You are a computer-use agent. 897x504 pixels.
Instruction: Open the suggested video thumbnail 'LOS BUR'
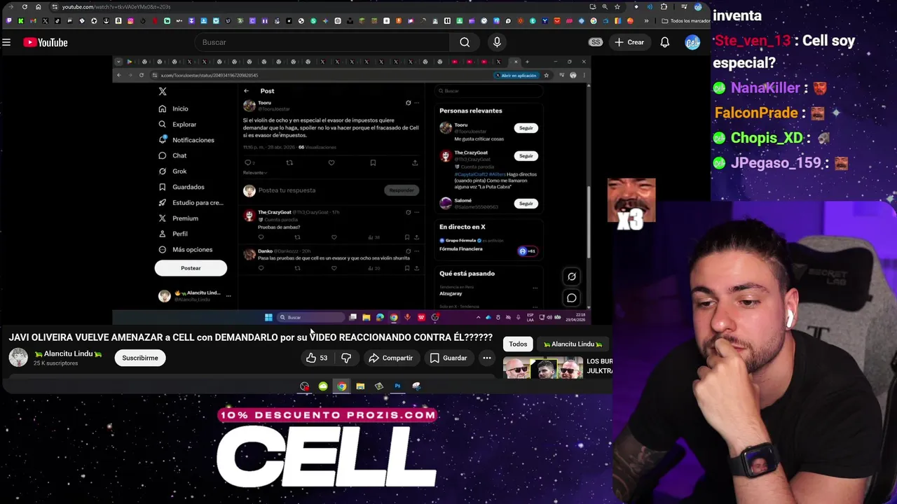(543, 367)
